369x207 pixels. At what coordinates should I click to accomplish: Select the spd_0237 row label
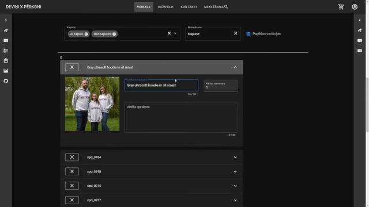[x=94, y=200]
